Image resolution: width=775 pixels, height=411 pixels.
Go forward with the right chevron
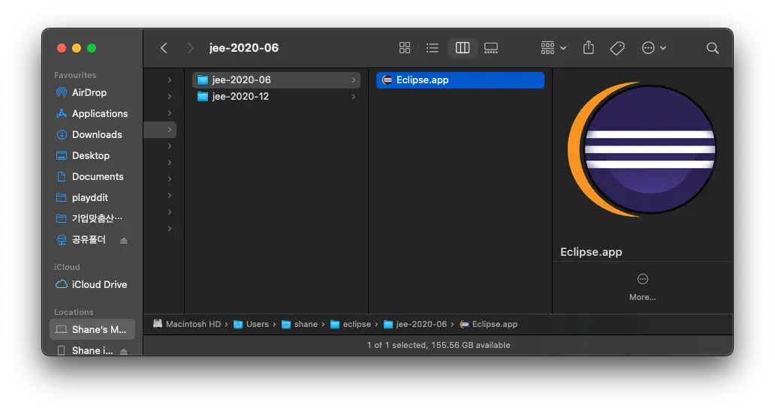coord(190,48)
